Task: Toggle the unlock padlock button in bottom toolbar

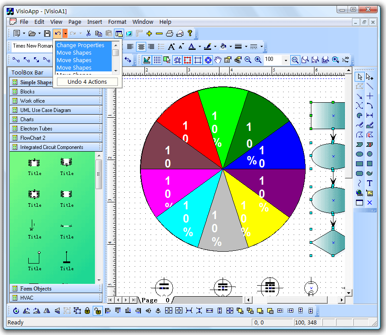Action: pyautogui.click(x=98, y=311)
